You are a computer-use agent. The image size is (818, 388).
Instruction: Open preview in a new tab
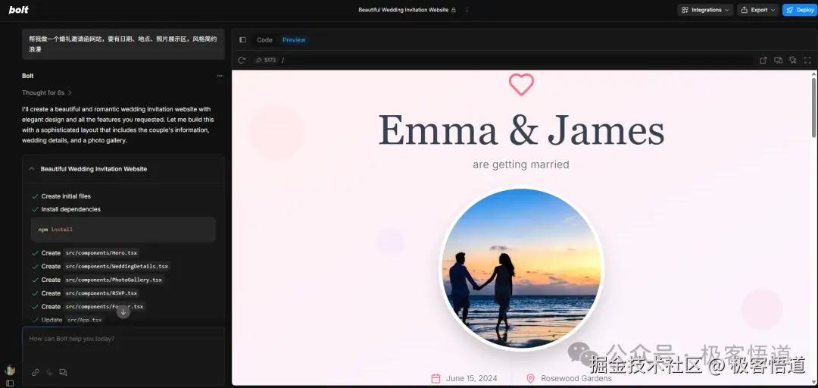tap(763, 60)
